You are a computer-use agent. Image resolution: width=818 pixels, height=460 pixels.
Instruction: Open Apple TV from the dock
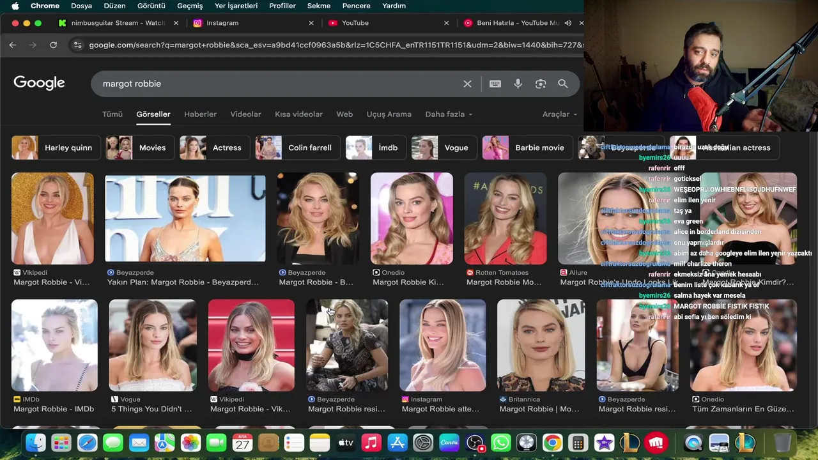346,442
